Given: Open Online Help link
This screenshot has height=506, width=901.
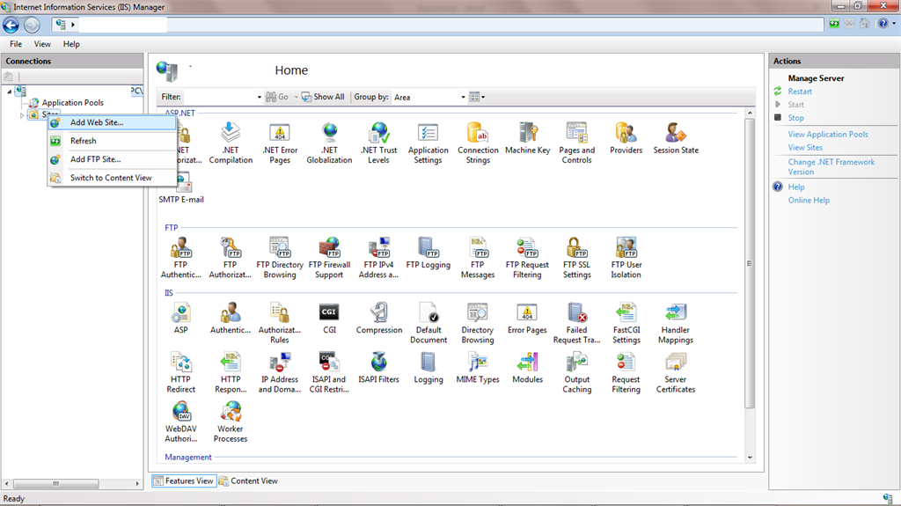Looking at the screenshot, I should point(809,200).
